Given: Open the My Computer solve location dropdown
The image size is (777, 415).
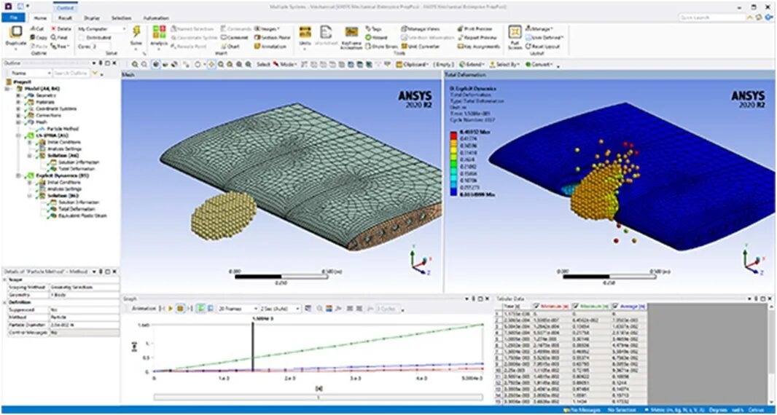Looking at the screenshot, I should pyautogui.click(x=102, y=28).
